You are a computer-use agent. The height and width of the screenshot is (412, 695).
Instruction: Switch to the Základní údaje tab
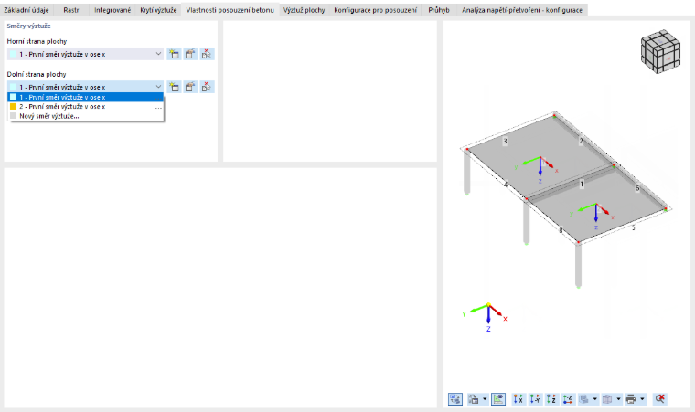pos(27,10)
